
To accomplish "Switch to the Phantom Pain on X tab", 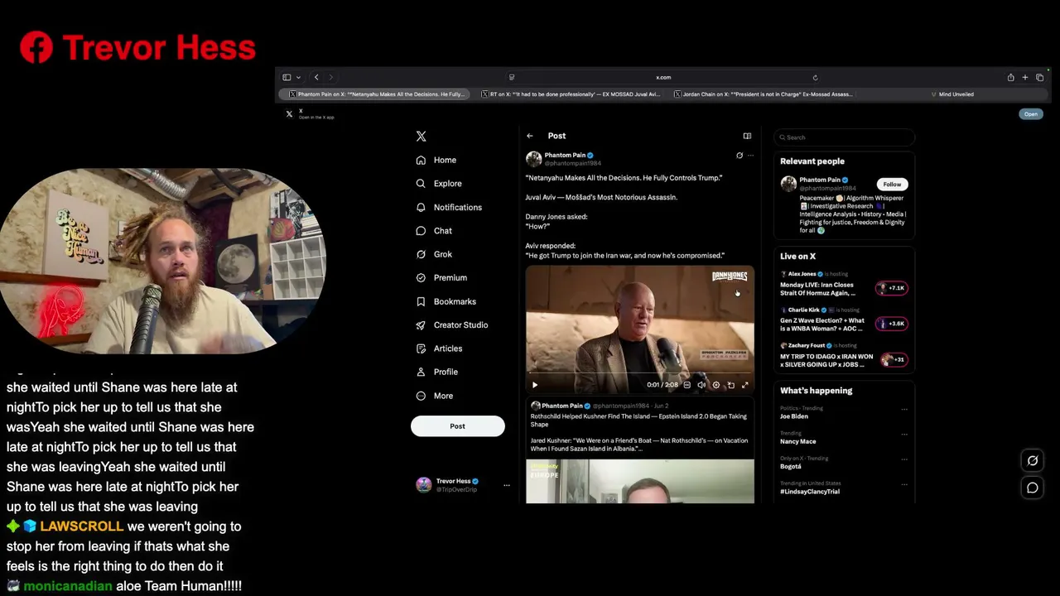I will point(375,94).
